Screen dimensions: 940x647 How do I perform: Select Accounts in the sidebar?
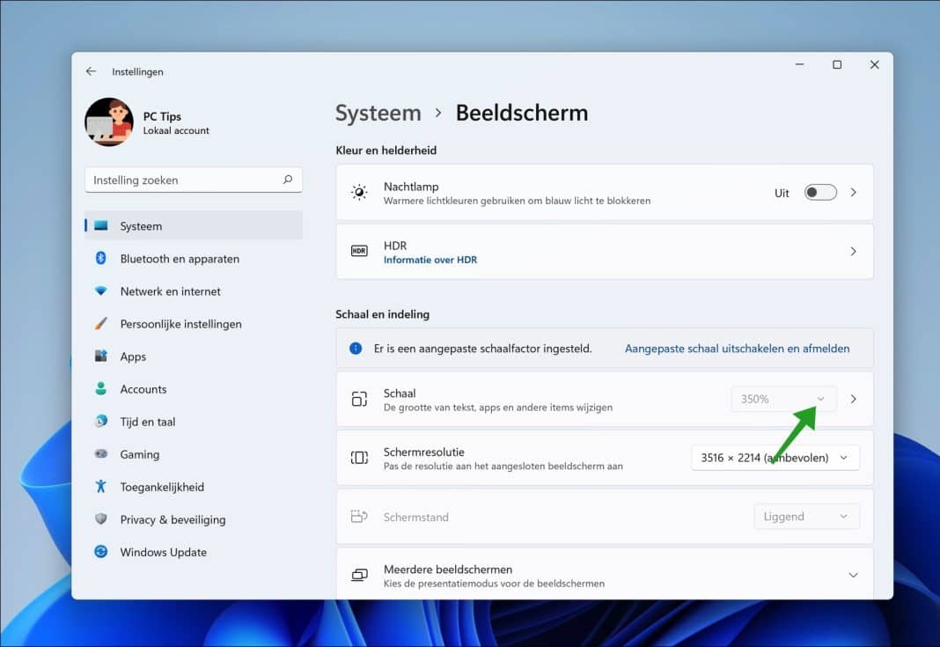[143, 388]
